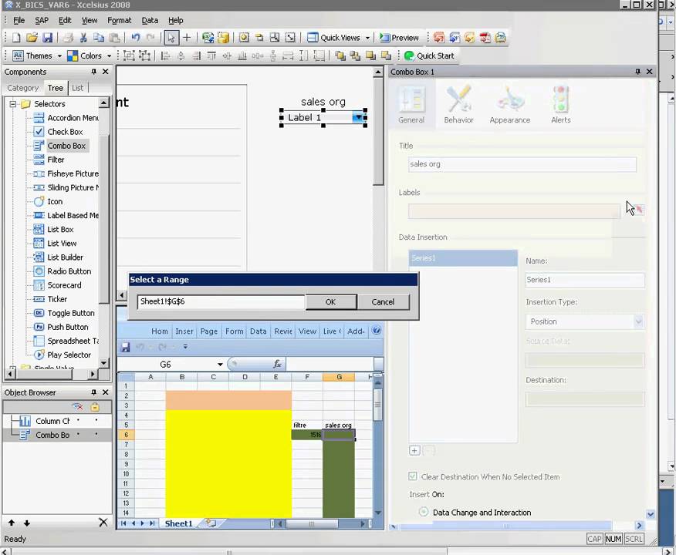
Task: Switch to Category tab in Components
Action: click(23, 88)
